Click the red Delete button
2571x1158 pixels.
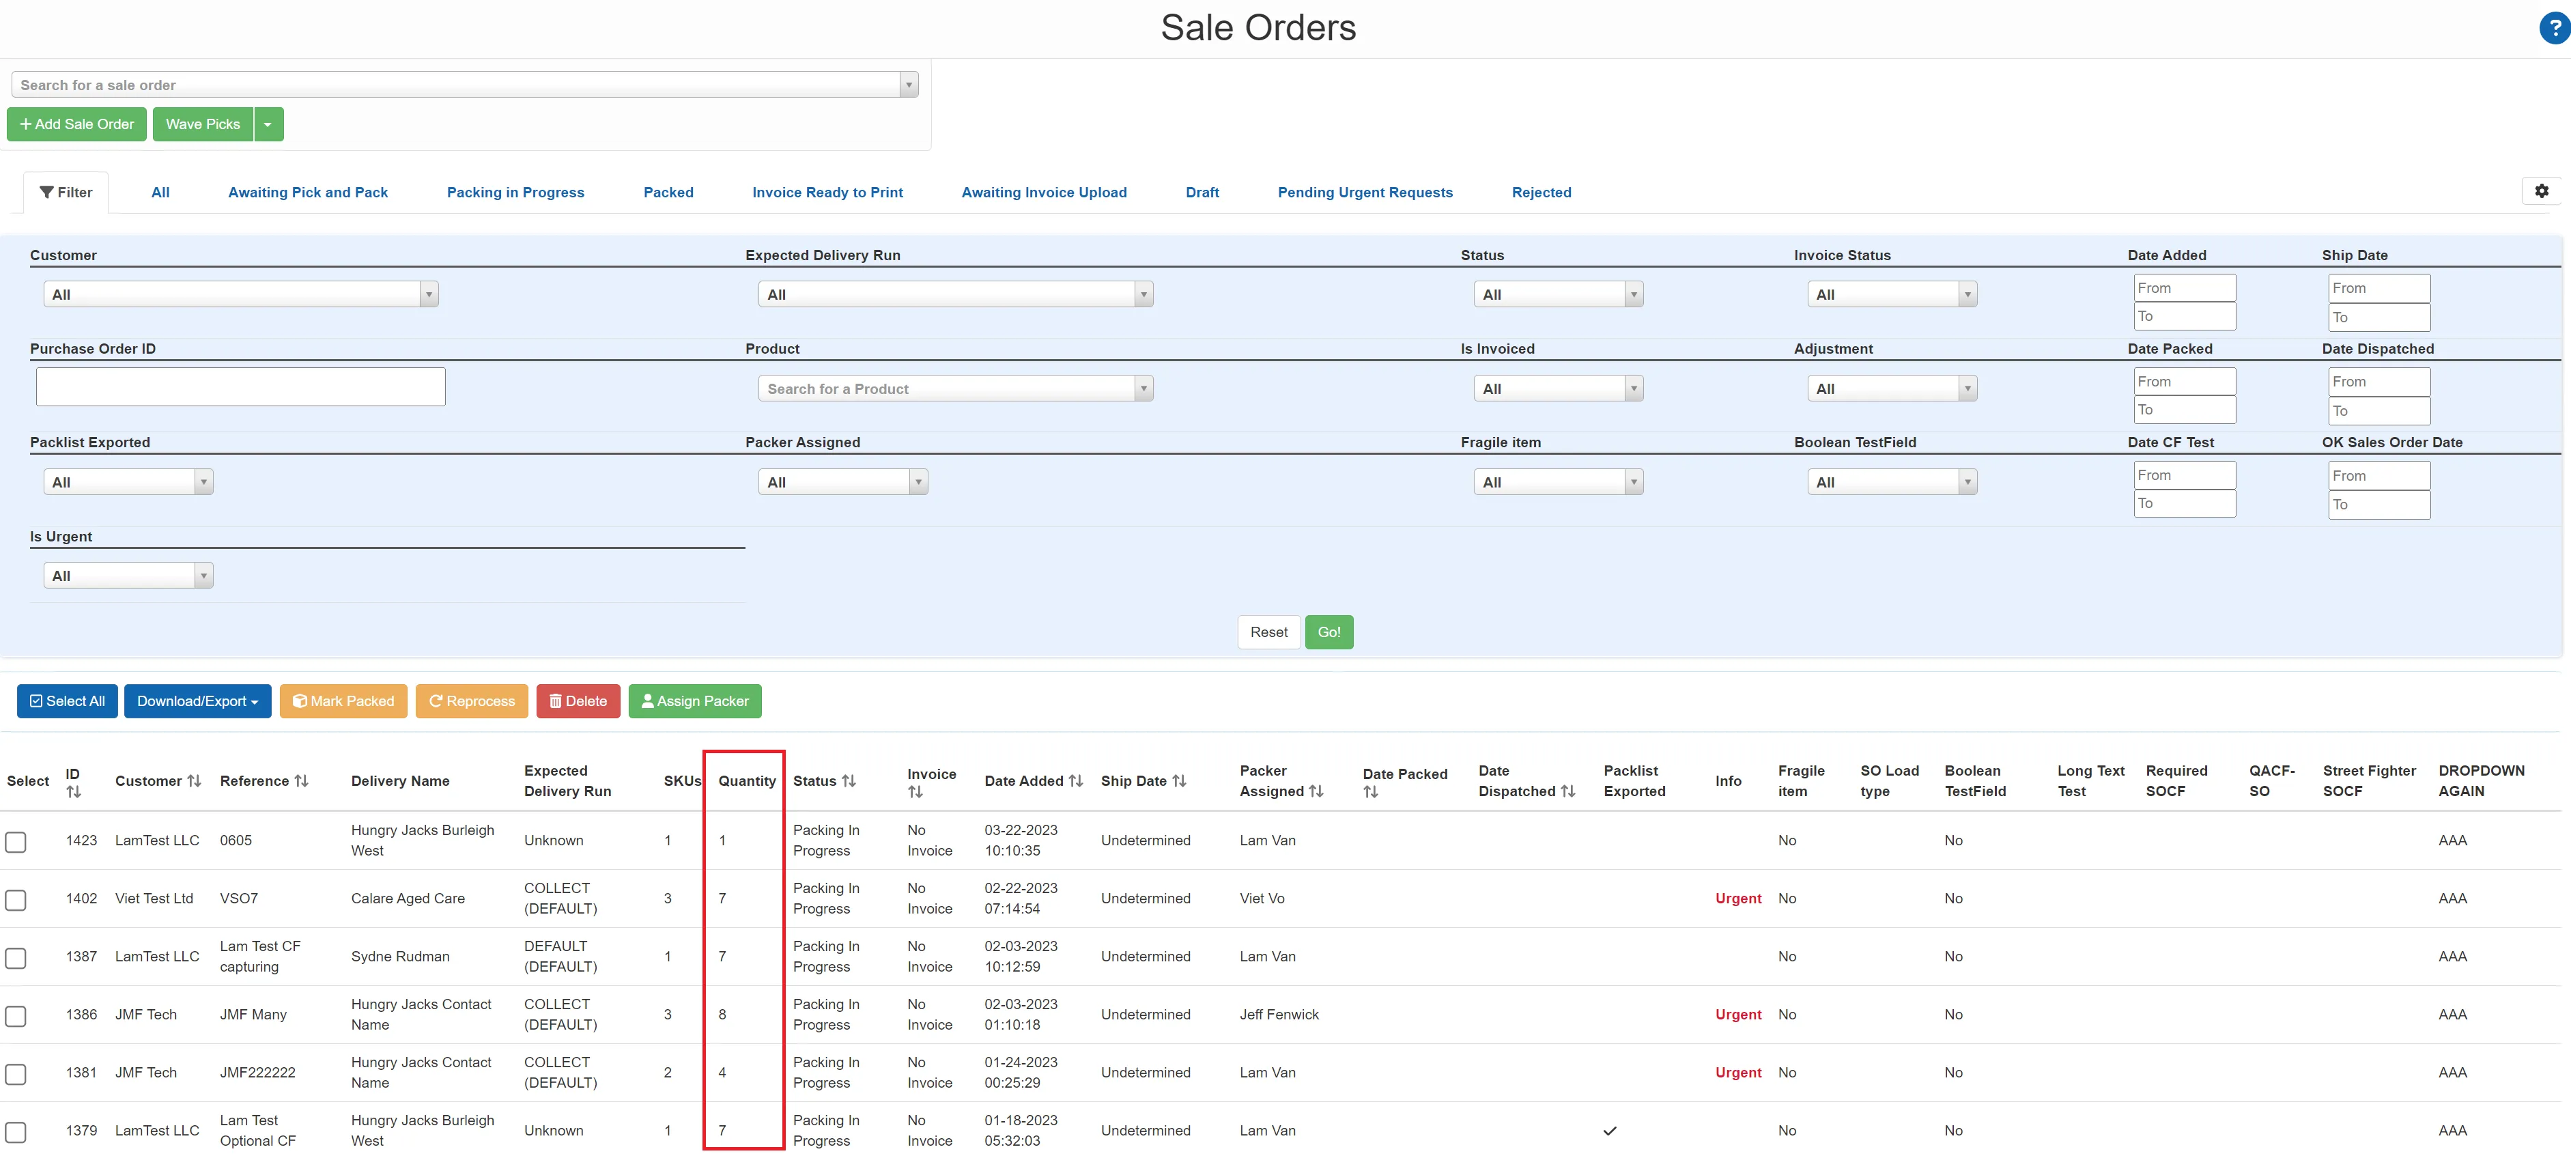pyautogui.click(x=578, y=701)
